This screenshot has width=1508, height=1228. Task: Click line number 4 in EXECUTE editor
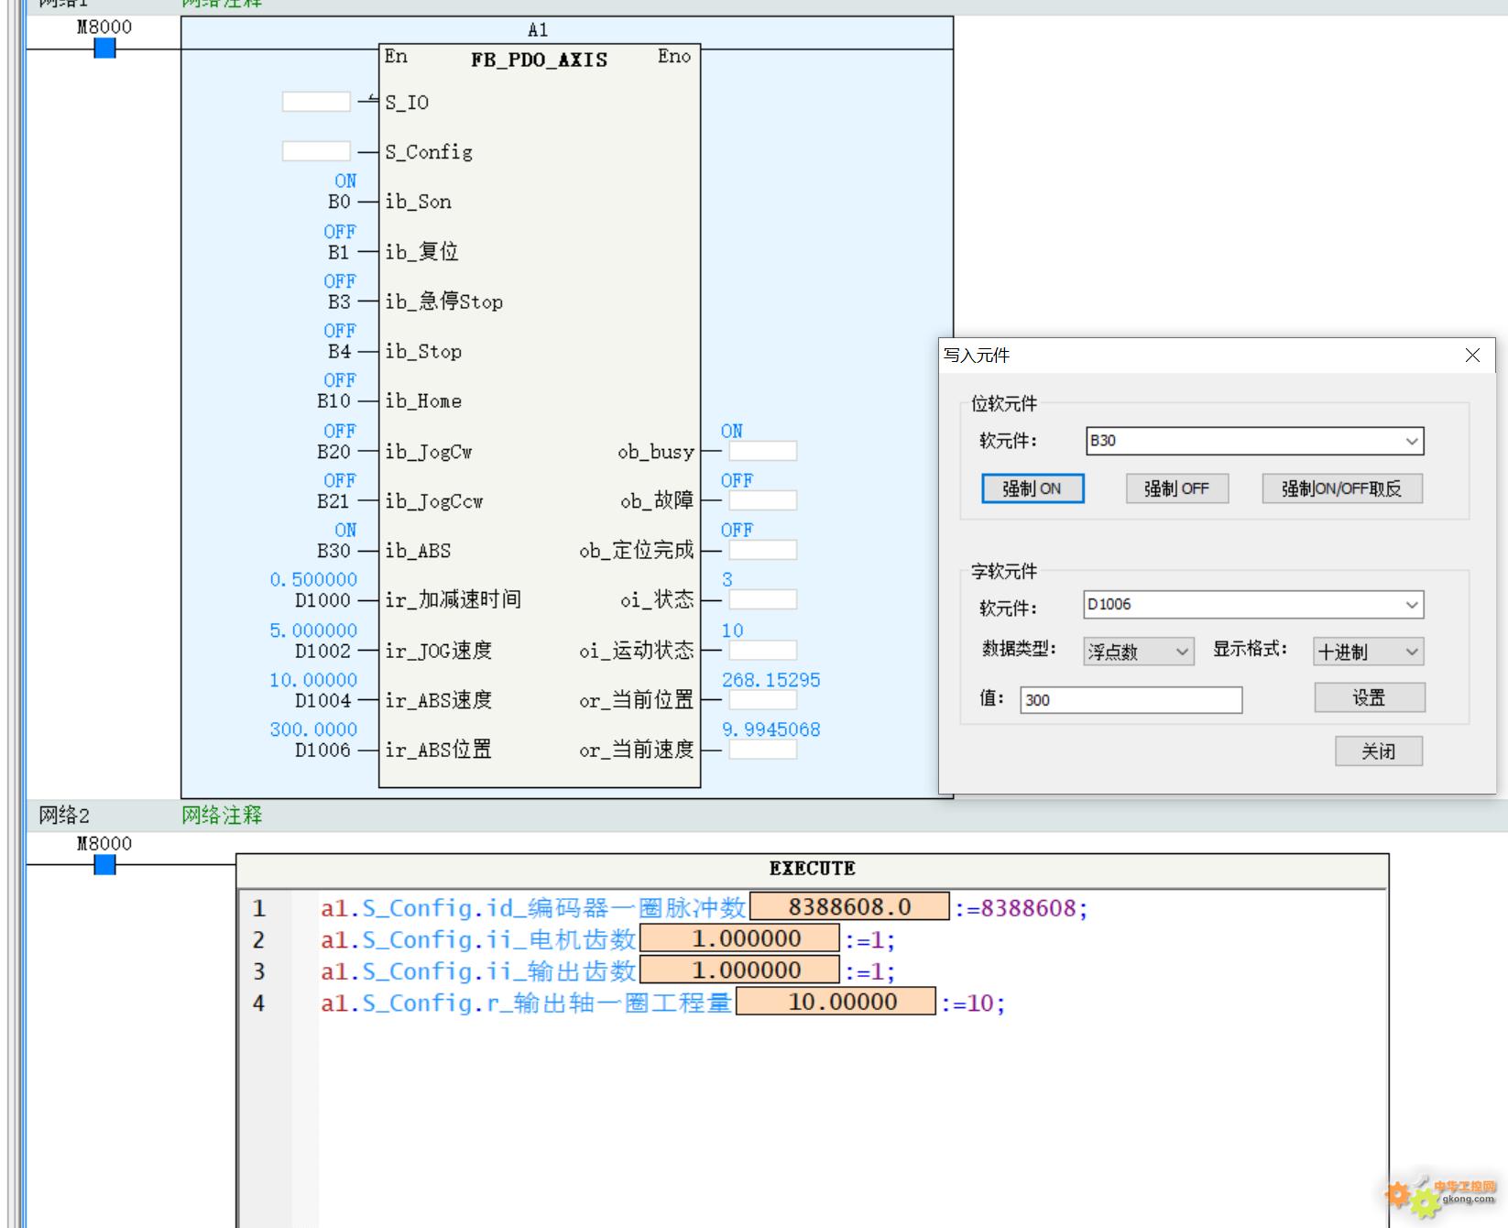point(259,1003)
